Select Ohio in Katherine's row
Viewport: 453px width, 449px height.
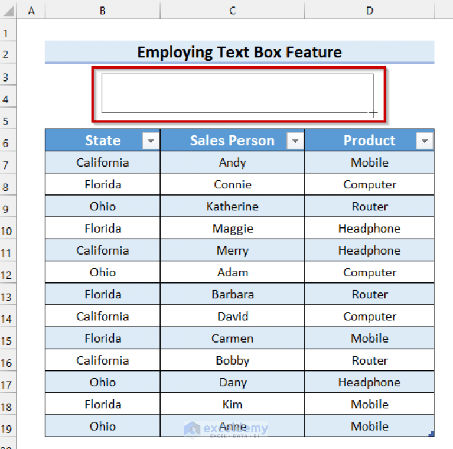click(103, 206)
